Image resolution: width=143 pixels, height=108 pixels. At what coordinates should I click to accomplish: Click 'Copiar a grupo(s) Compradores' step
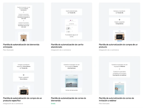(120, 22)
